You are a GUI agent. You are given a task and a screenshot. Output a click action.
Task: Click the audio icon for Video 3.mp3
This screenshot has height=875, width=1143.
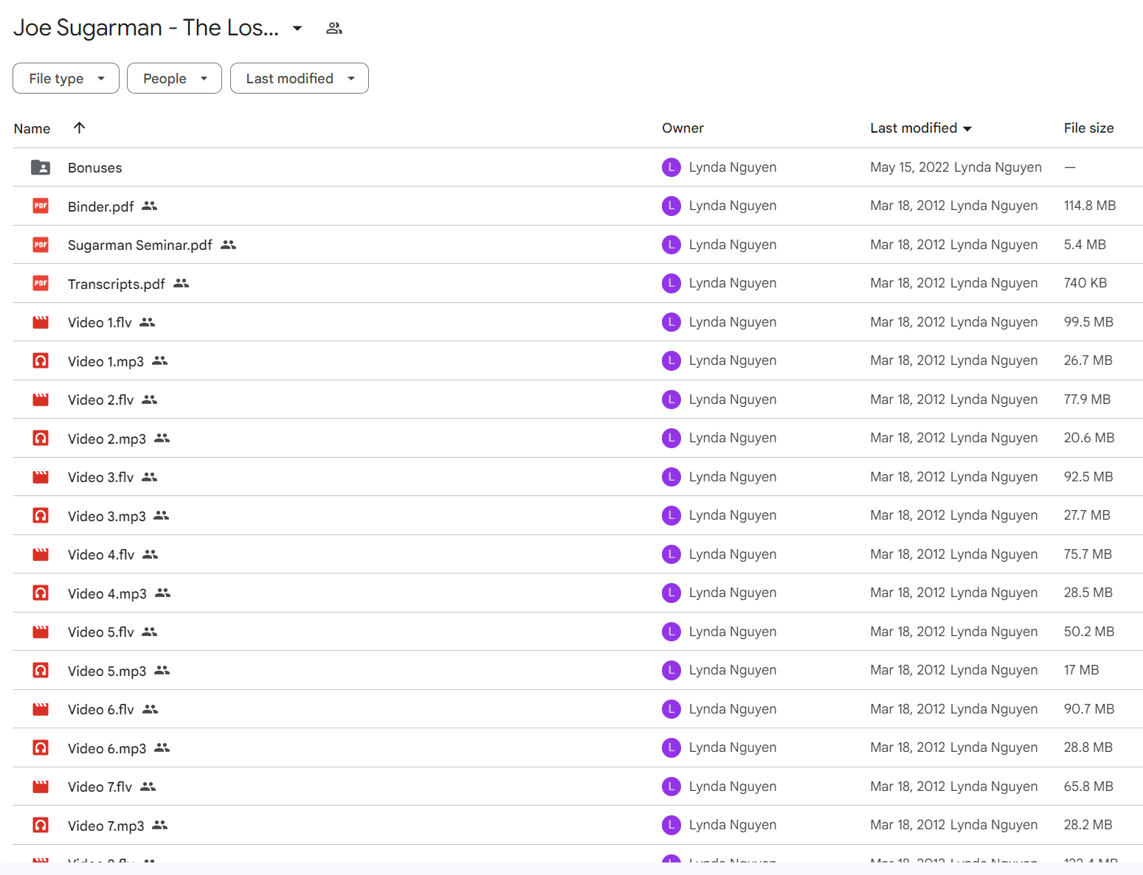[41, 515]
